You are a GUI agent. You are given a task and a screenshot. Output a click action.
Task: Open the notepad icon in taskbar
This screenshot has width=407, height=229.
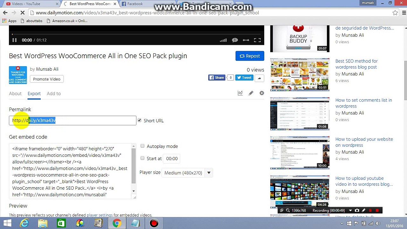click(x=135, y=223)
